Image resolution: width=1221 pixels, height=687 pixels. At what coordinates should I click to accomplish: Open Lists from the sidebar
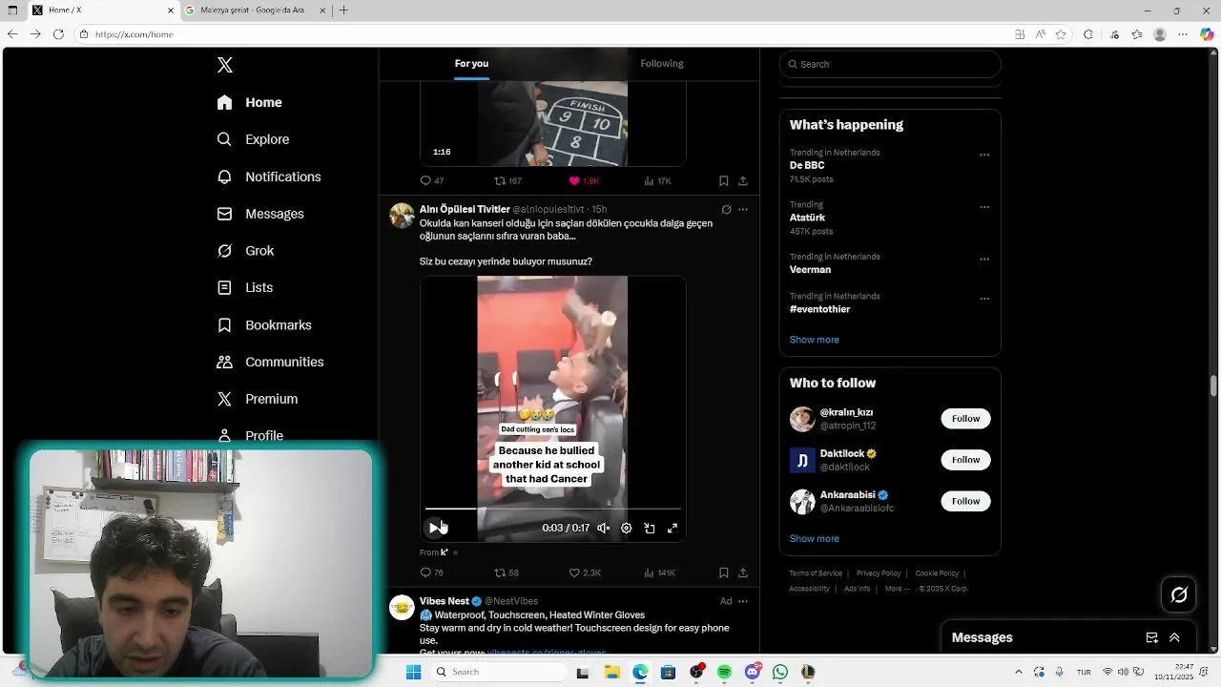pyautogui.click(x=245, y=287)
